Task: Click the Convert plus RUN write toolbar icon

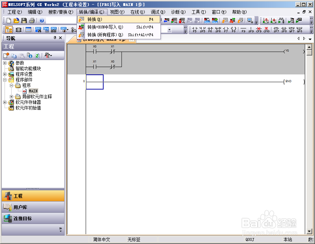Action: click(x=232, y=20)
